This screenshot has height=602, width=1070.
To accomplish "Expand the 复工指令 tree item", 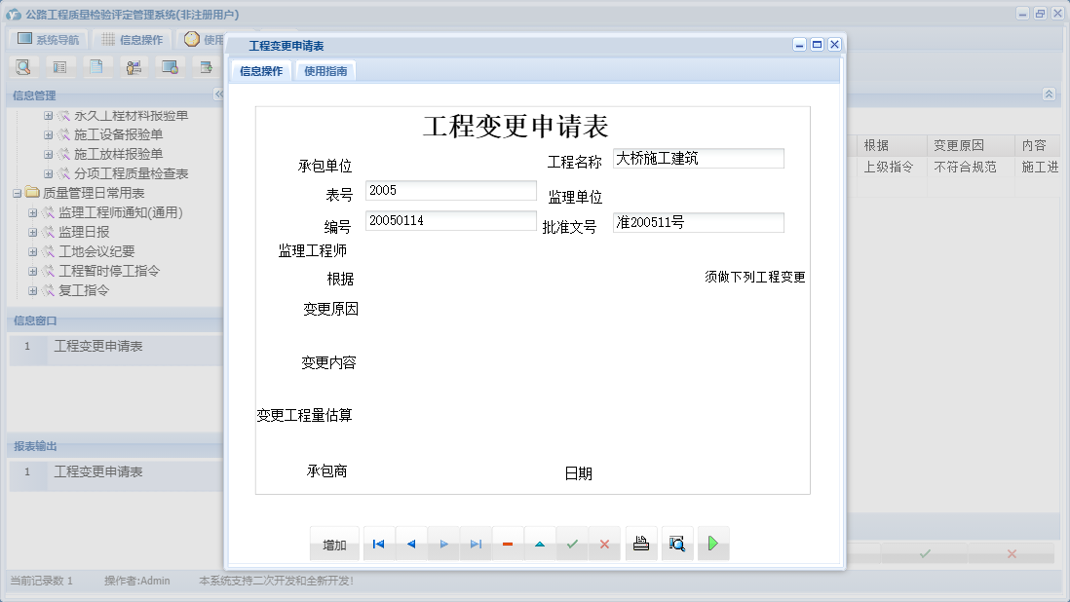I will 33,289.
